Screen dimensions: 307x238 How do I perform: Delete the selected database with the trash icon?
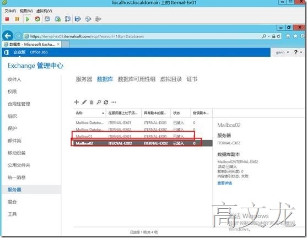coord(91,102)
